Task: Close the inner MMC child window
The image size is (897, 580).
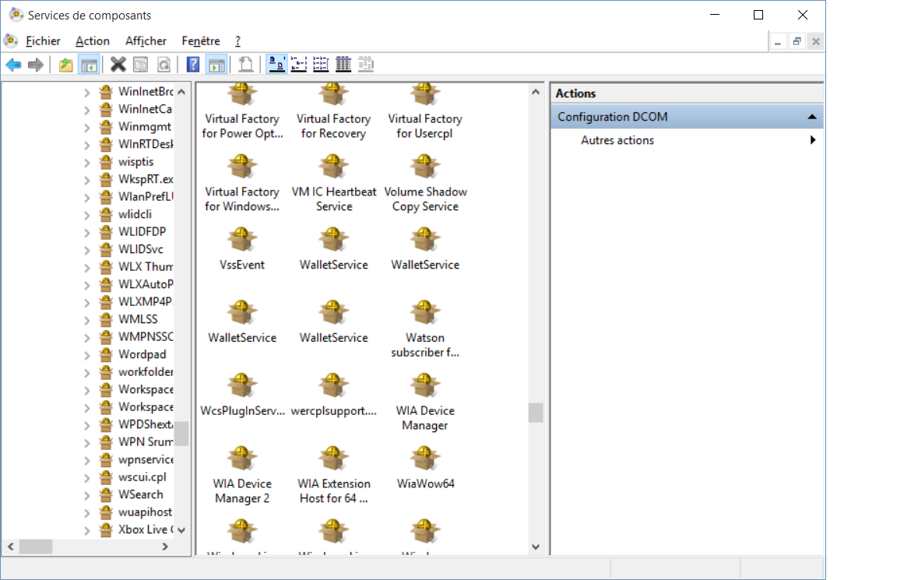Action: click(816, 42)
